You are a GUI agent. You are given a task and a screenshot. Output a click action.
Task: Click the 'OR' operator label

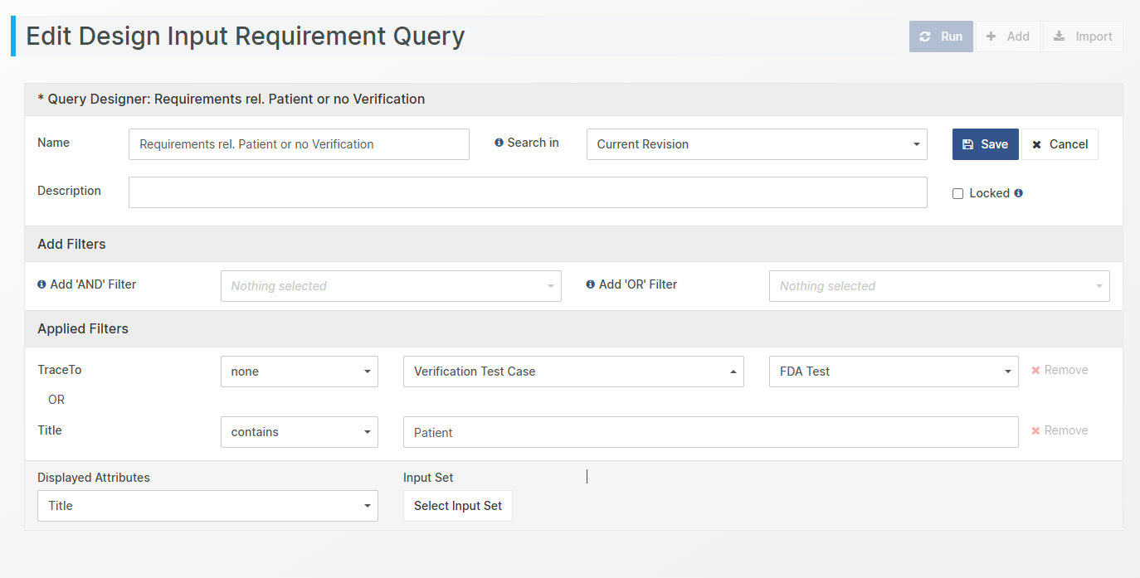click(x=56, y=400)
